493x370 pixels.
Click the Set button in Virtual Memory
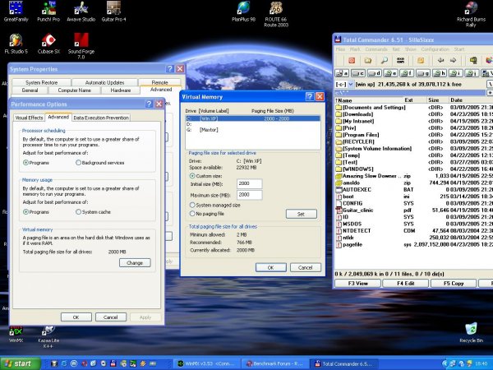click(x=302, y=214)
